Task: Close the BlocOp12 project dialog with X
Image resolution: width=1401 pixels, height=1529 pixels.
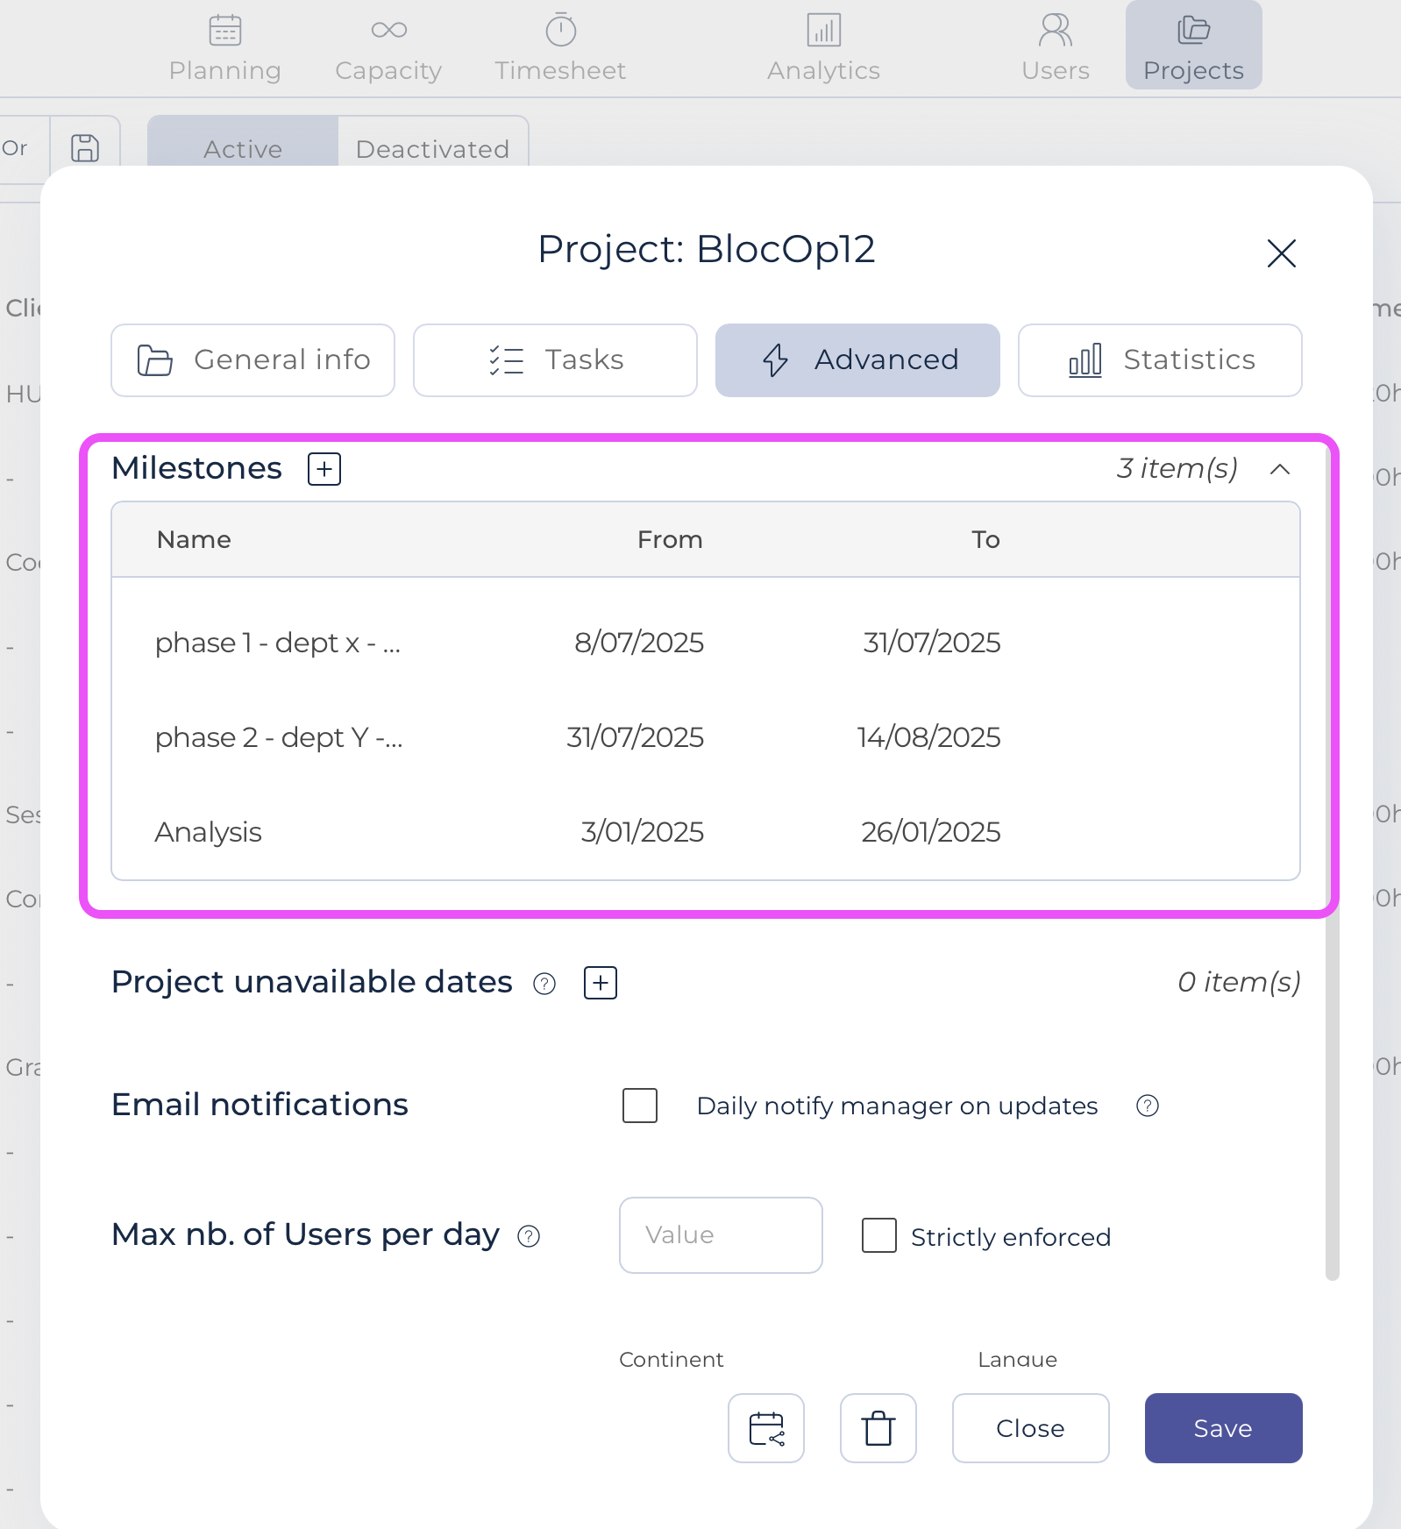Action: pyautogui.click(x=1281, y=253)
